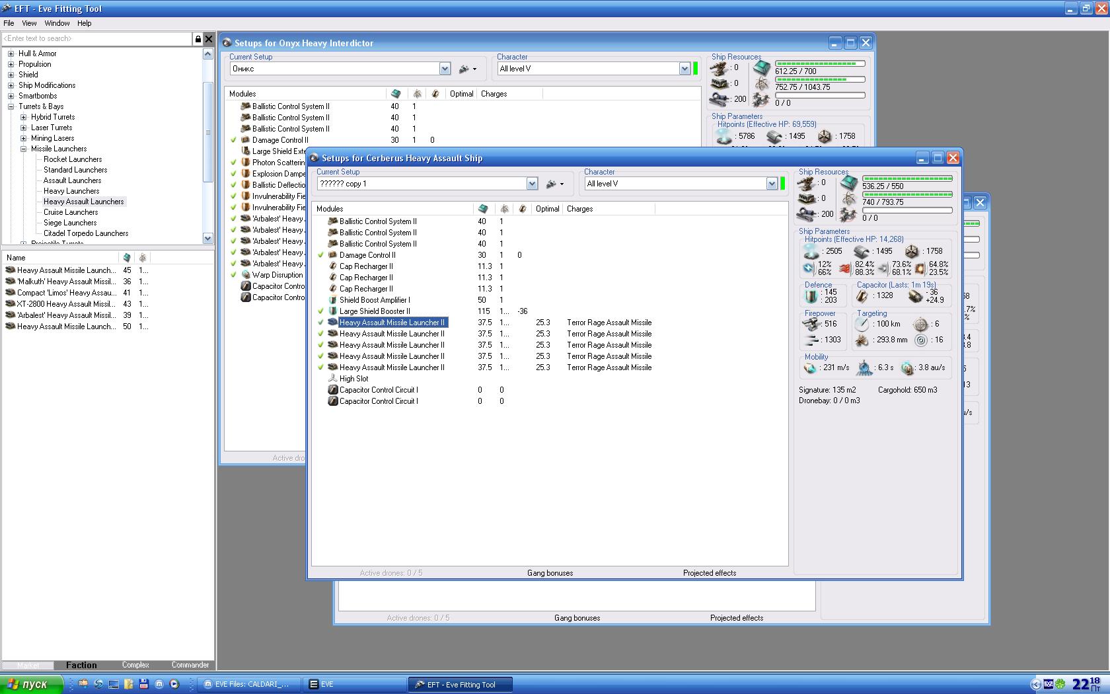Click Projected effects in the Cerberus window

(710, 573)
